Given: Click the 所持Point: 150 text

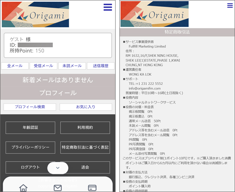Looking at the screenshot, I should (x=27, y=51).
